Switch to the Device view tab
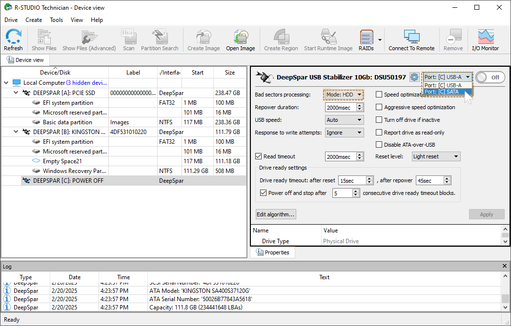The height and width of the screenshot is (326, 511). [x=25, y=60]
